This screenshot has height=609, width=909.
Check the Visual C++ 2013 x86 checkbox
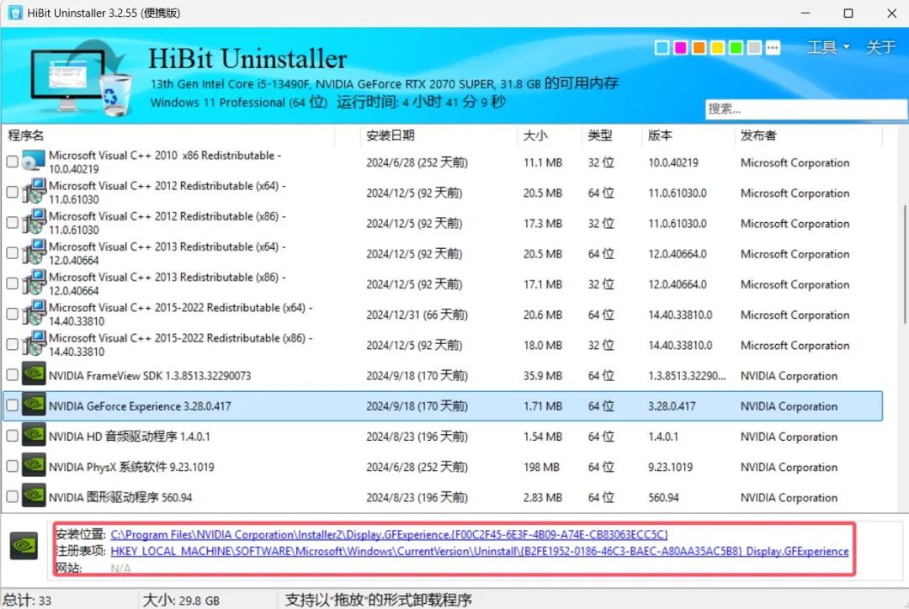[x=12, y=283]
